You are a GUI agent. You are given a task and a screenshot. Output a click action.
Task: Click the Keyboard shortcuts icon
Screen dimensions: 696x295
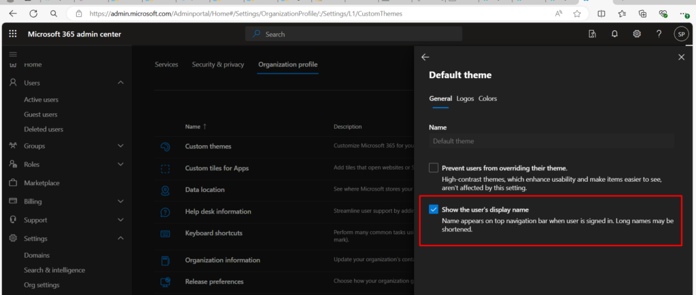165,233
